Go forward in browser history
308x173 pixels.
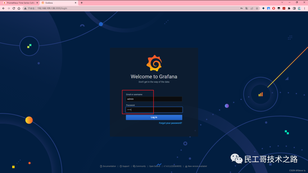9,8
